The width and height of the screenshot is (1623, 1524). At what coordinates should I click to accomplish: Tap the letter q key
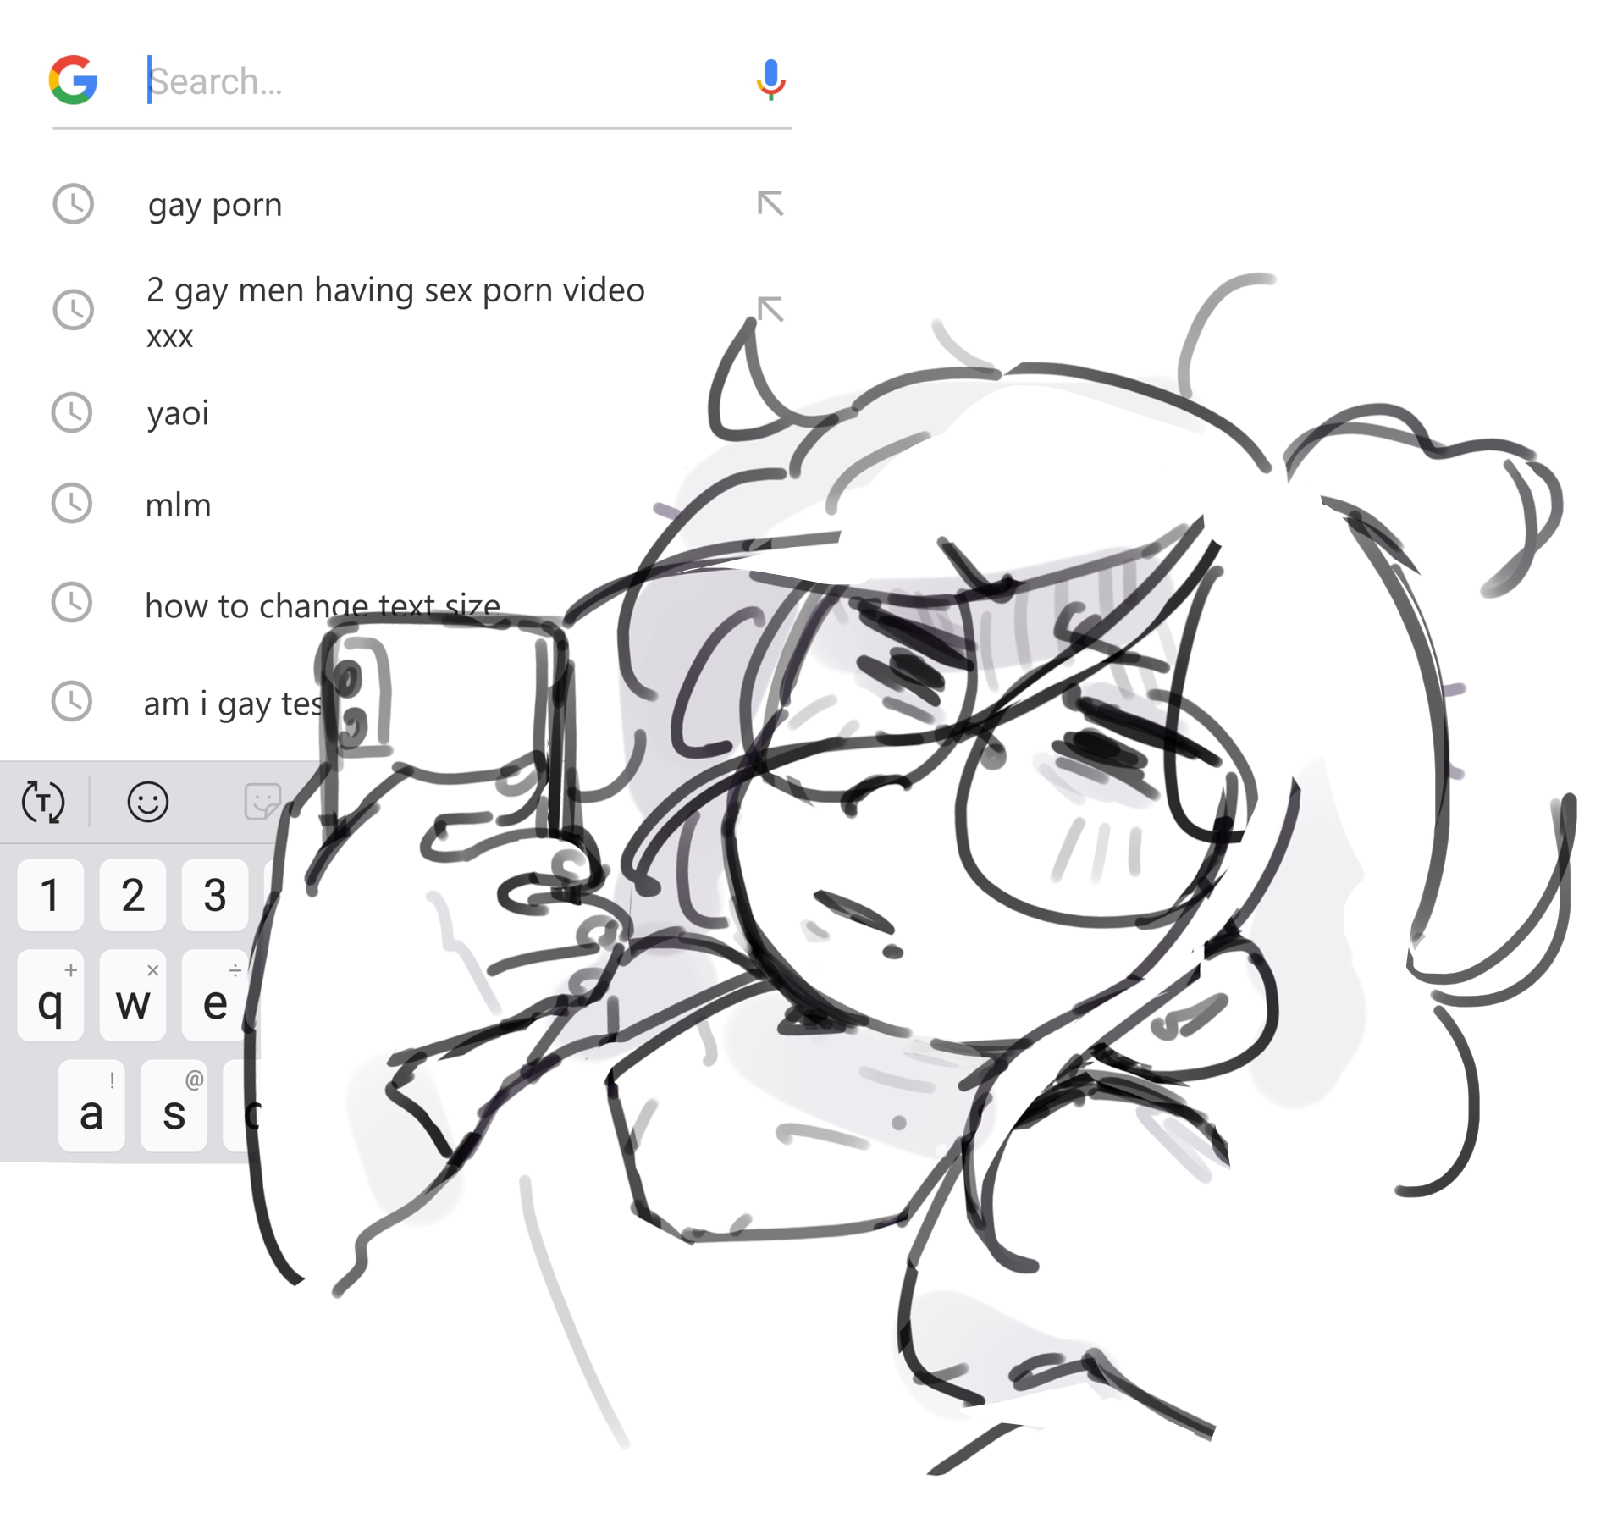click(x=50, y=995)
